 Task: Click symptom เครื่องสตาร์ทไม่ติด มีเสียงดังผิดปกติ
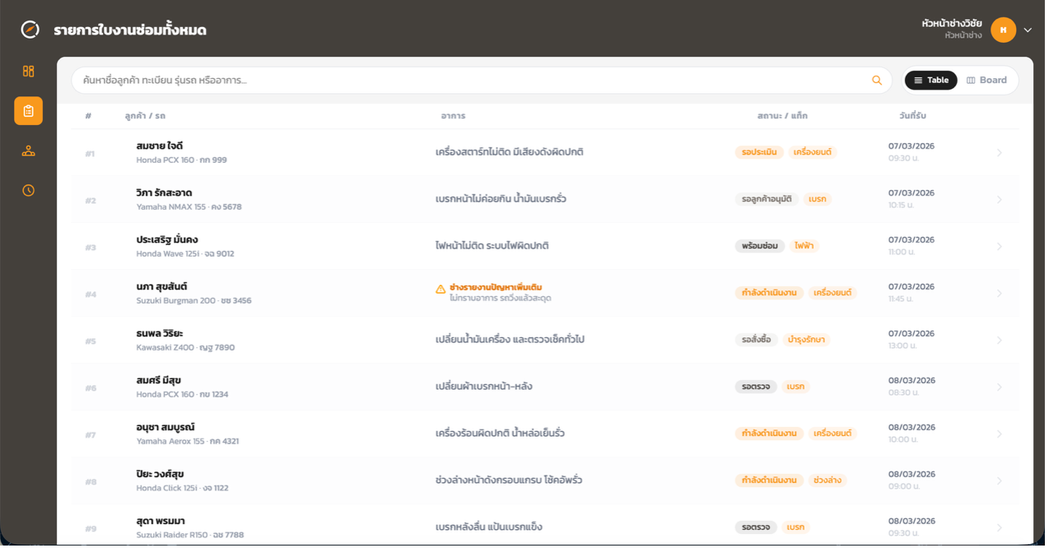point(510,152)
